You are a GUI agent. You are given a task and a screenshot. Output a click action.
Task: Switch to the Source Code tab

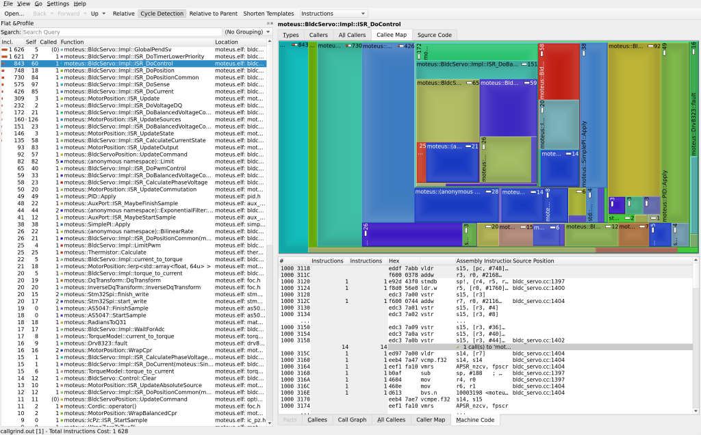point(434,35)
